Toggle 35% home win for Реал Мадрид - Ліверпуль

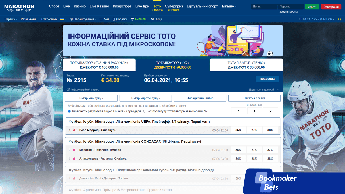click(238, 130)
